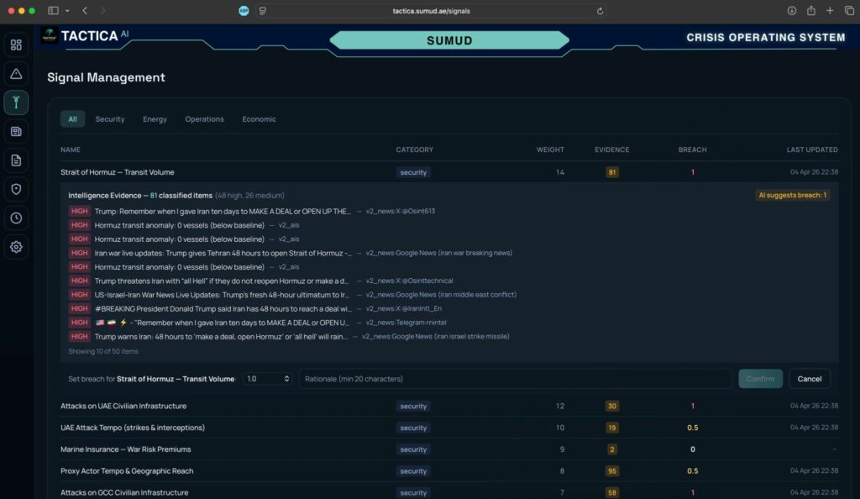Click the CATEGORY column header

click(x=415, y=150)
